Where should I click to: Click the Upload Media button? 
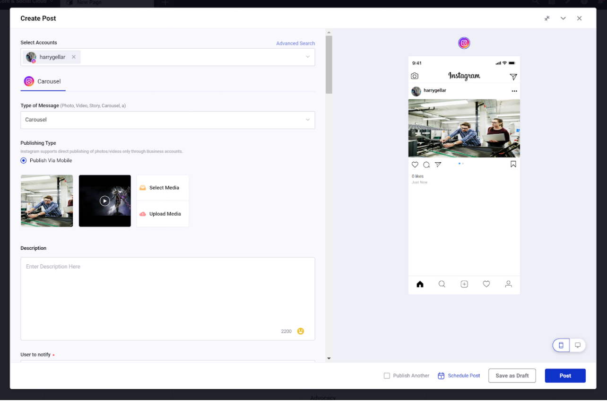click(x=163, y=214)
